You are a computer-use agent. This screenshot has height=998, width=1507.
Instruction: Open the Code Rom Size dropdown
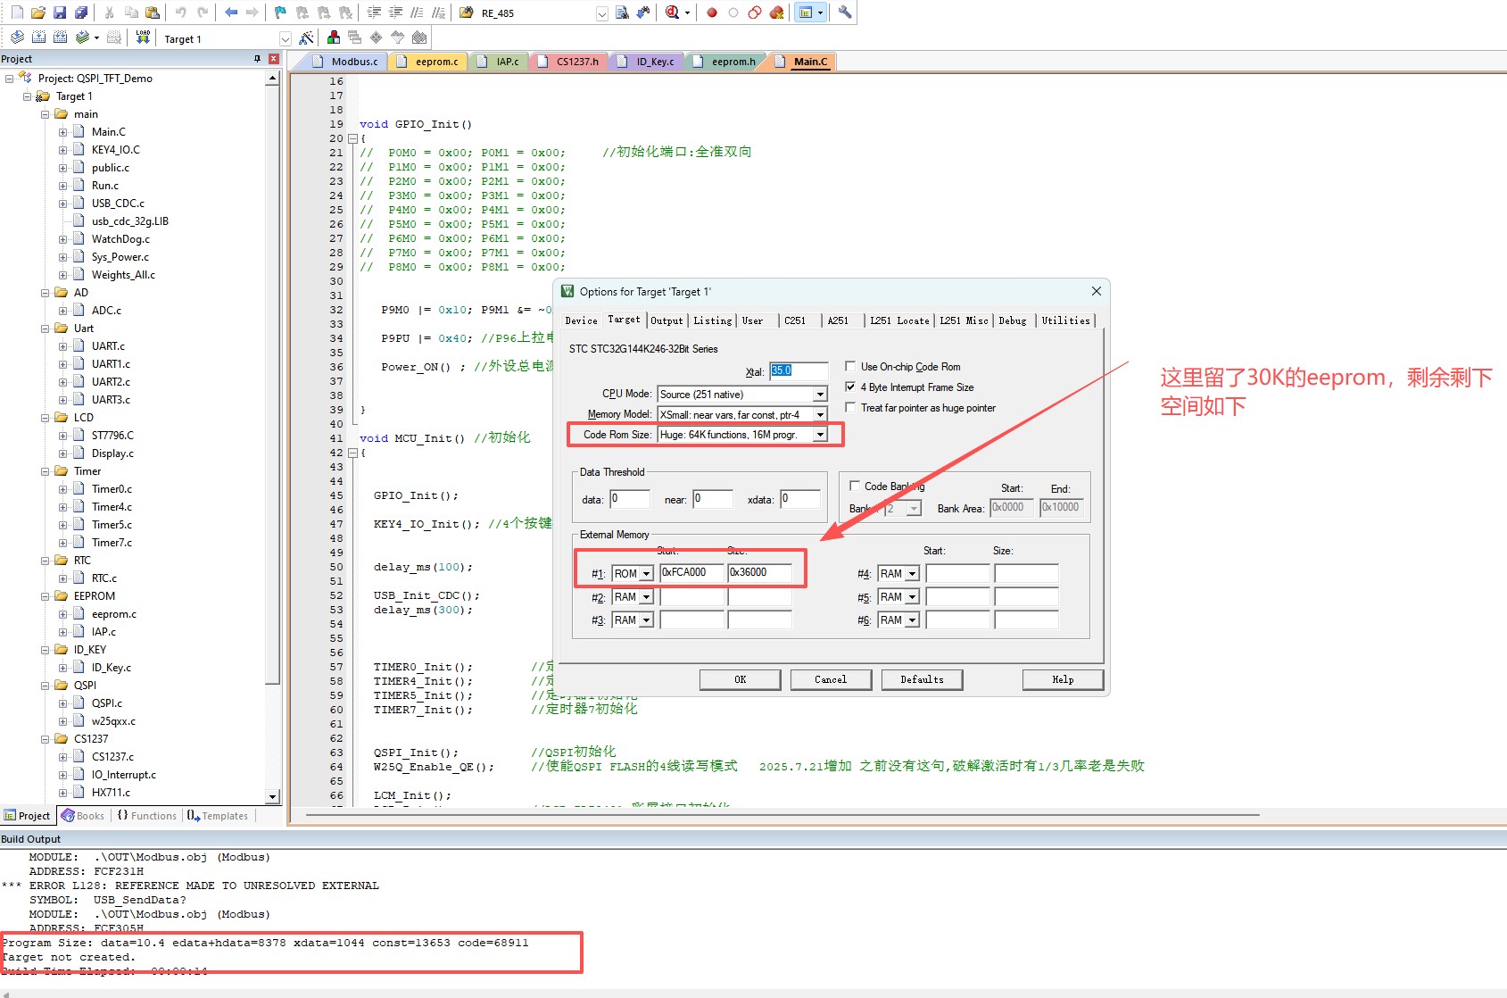point(820,435)
